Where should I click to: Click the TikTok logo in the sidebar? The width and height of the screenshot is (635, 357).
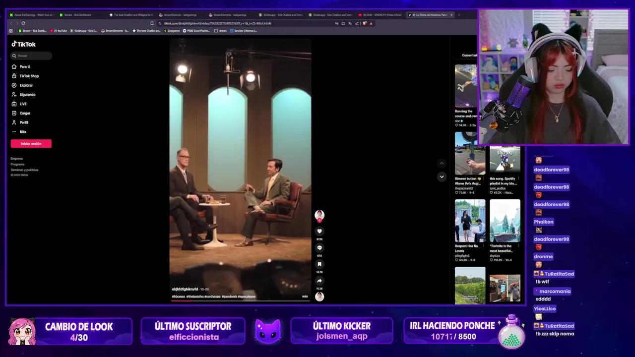click(x=23, y=44)
